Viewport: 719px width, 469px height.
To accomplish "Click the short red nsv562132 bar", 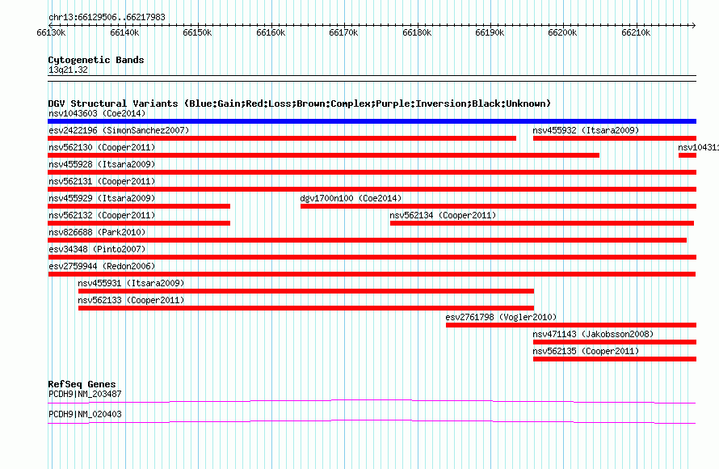I will coord(139,223).
